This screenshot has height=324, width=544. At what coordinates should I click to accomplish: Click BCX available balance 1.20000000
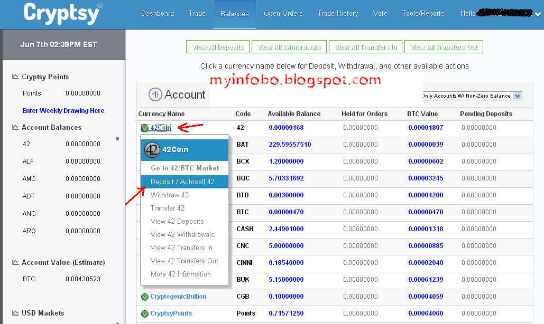click(286, 161)
